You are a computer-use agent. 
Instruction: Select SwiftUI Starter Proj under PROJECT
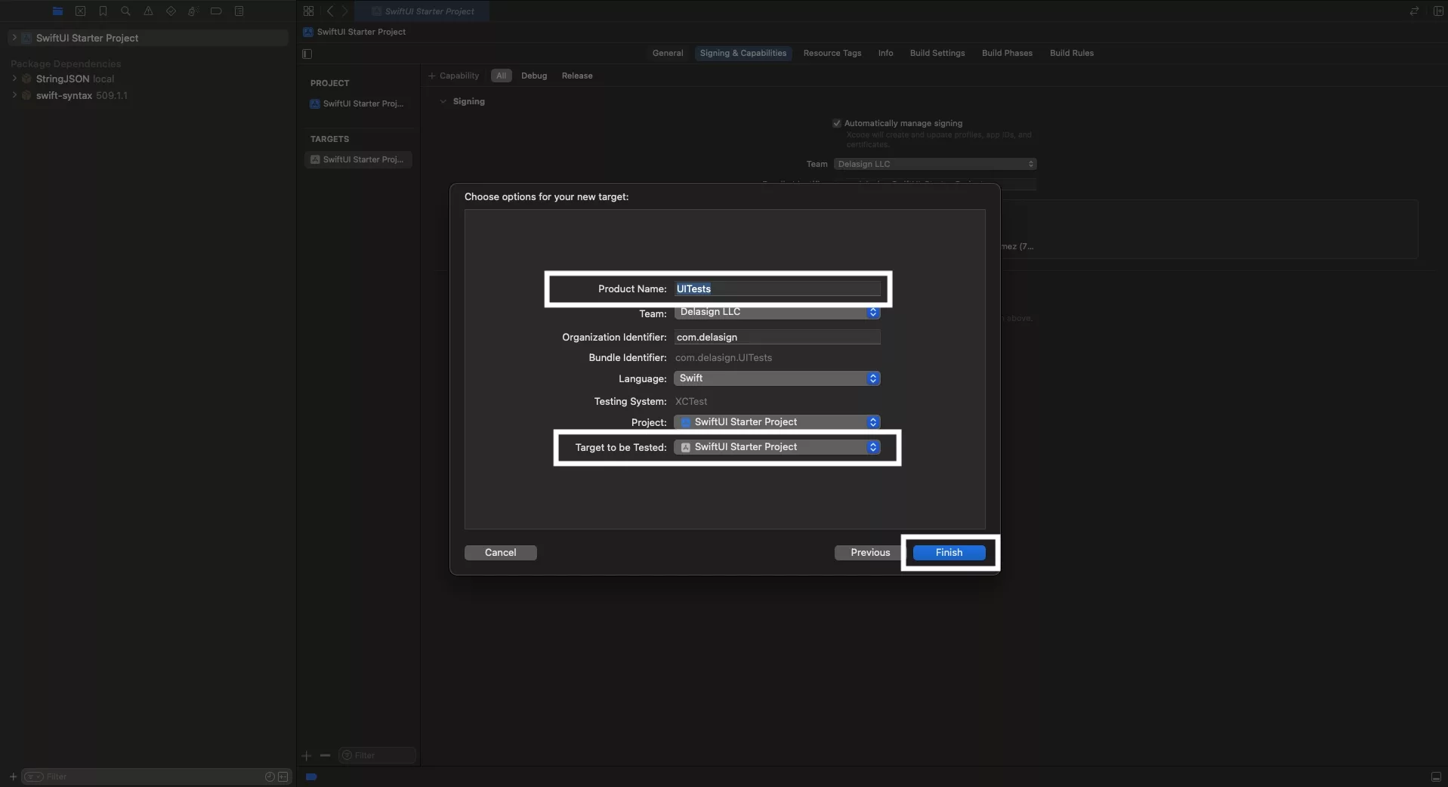point(357,103)
